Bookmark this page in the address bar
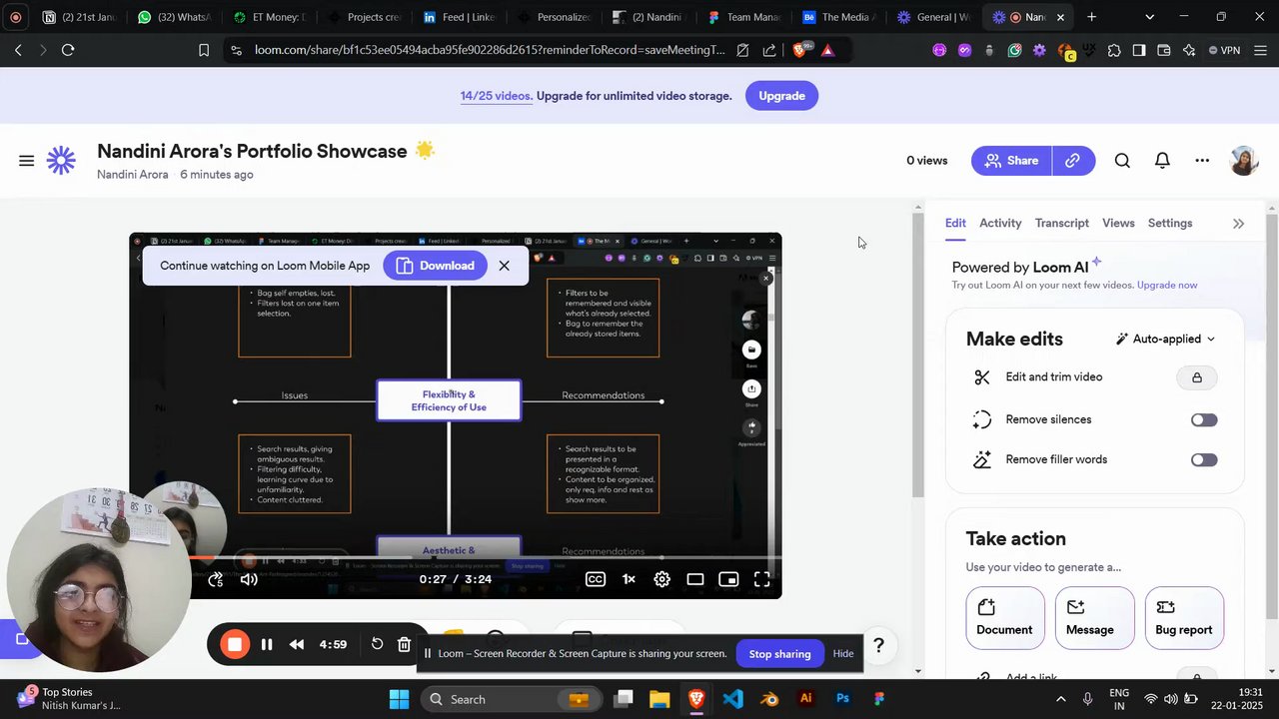The width and height of the screenshot is (1279, 719). click(x=204, y=50)
